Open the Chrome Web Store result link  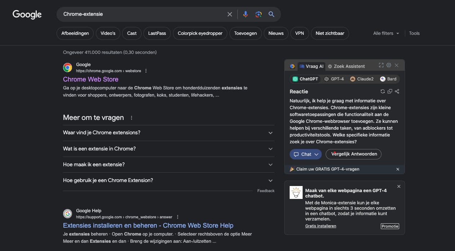[x=90, y=79]
